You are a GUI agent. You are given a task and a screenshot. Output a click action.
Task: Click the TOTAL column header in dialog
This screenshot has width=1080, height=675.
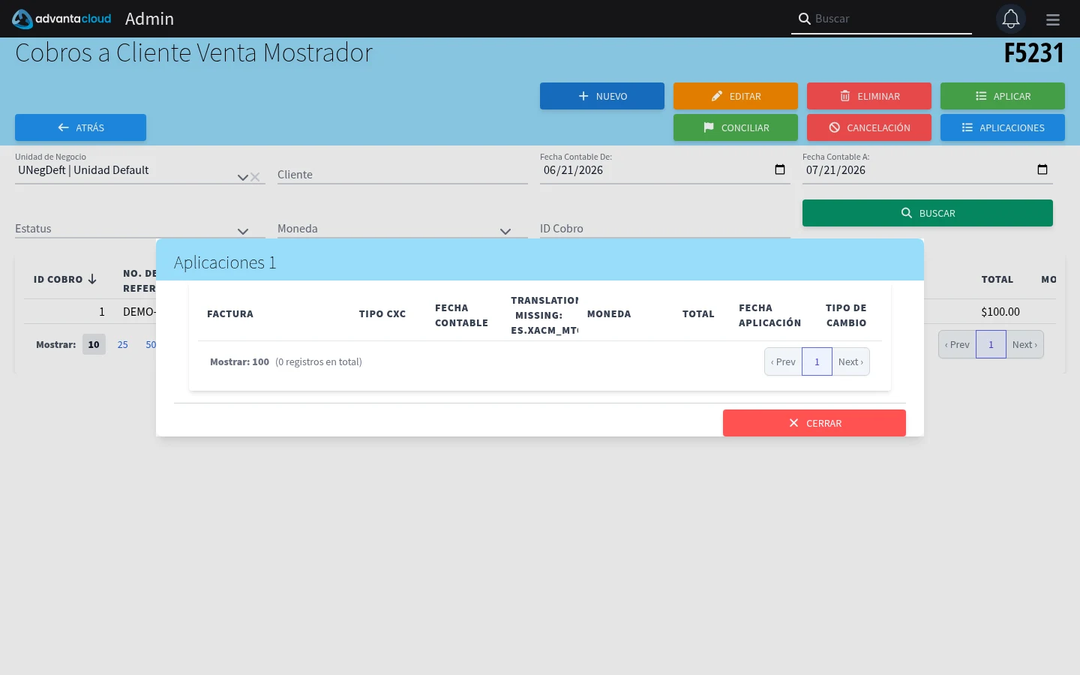coord(698,313)
